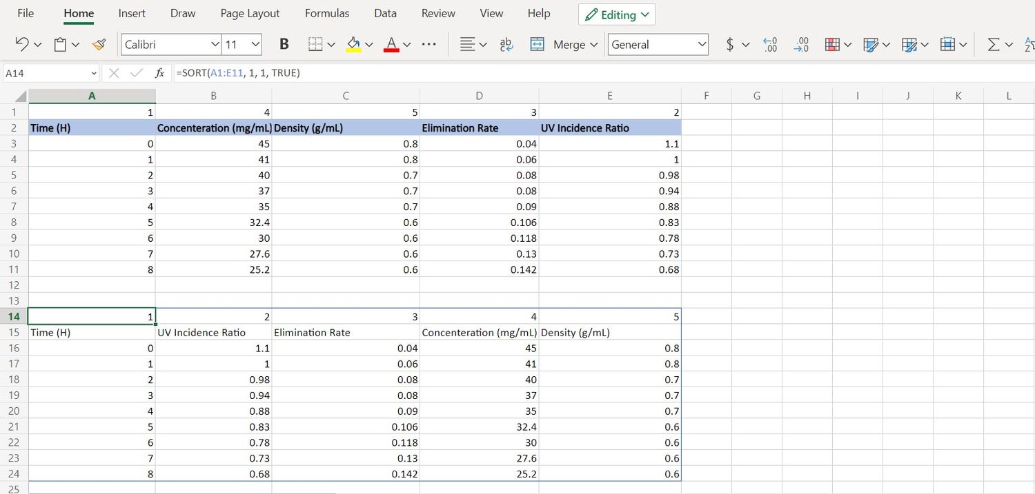The image size is (1035, 494).
Task: Click the cell containing 0.142 in row 11
Action: point(480,269)
